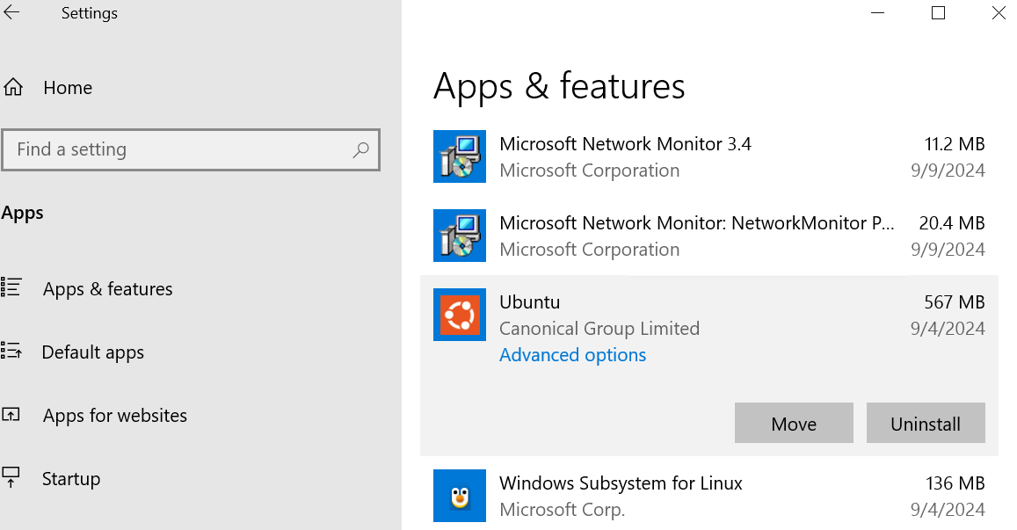Click the Apps for websites icon

pyautogui.click(x=11, y=414)
